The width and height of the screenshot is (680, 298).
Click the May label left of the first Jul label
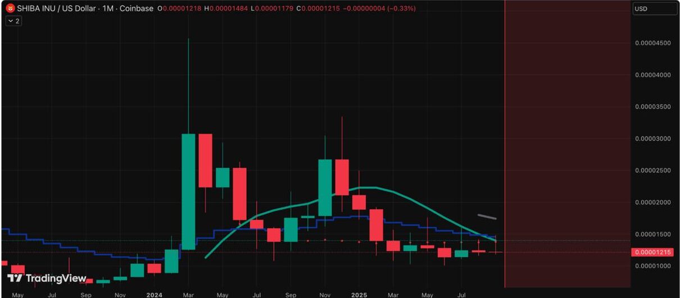pos(17,295)
